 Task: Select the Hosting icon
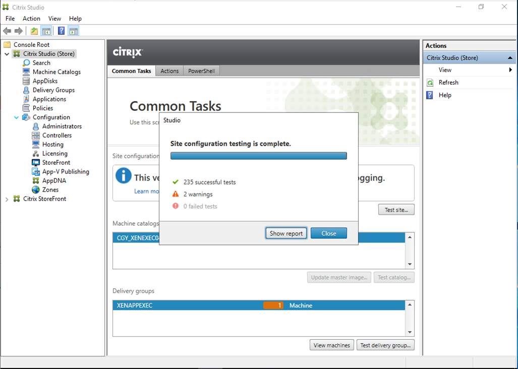click(x=36, y=144)
